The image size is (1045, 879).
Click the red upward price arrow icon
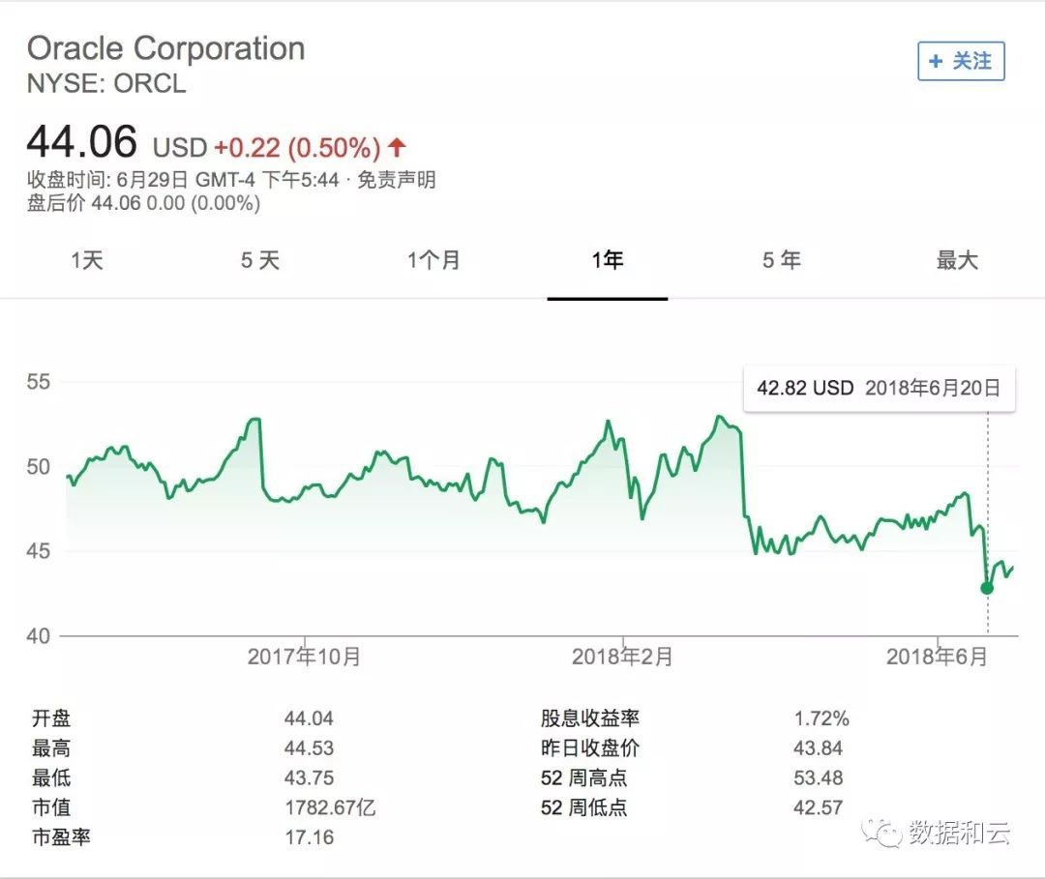(396, 147)
